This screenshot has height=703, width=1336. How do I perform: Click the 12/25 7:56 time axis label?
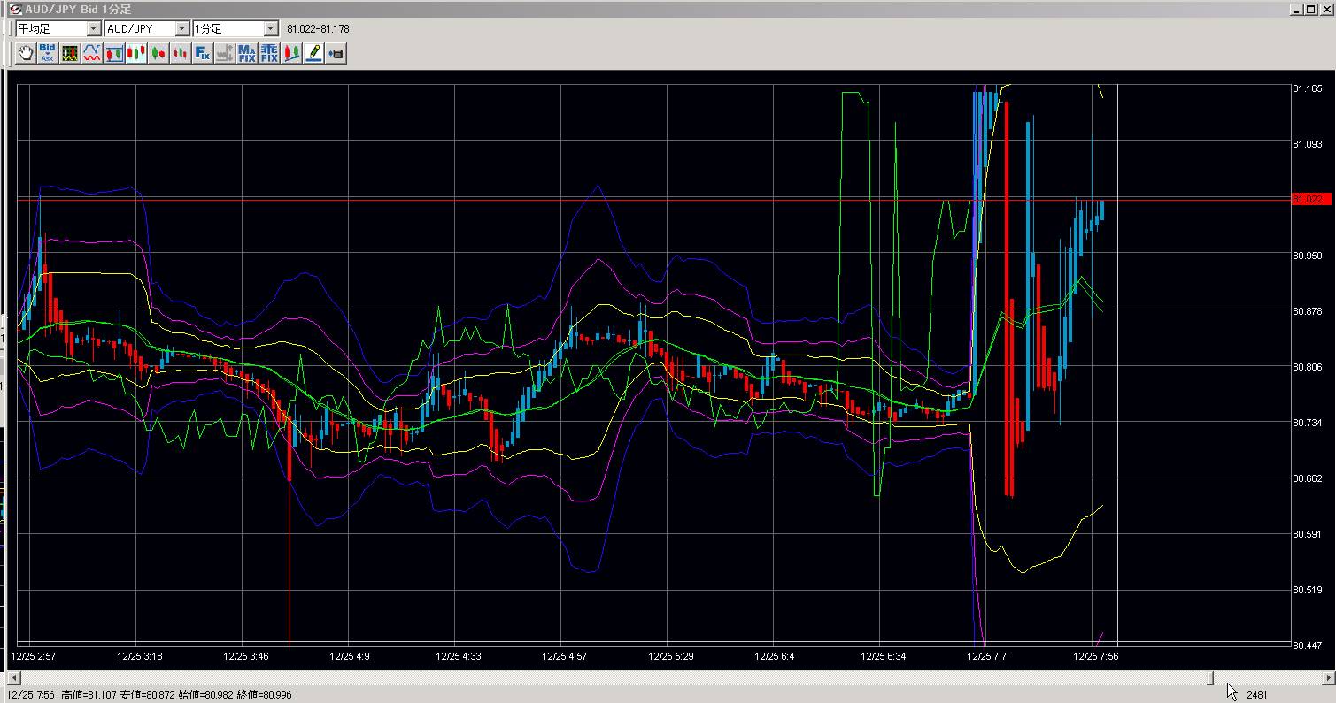(x=1096, y=656)
